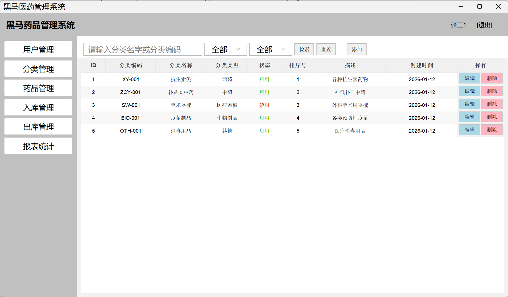Select 报表统计 from the sidebar
This screenshot has width=508, height=297.
[38, 146]
